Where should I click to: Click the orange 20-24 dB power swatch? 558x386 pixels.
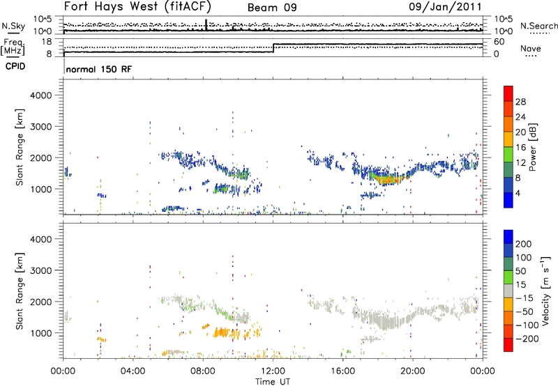click(508, 124)
